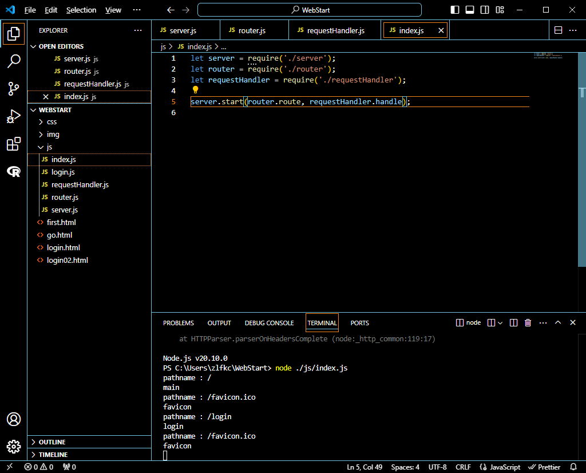This screenshot has width=586, height=473.
Task: Kill terminal with trash icon
Action: click(528, 323)
